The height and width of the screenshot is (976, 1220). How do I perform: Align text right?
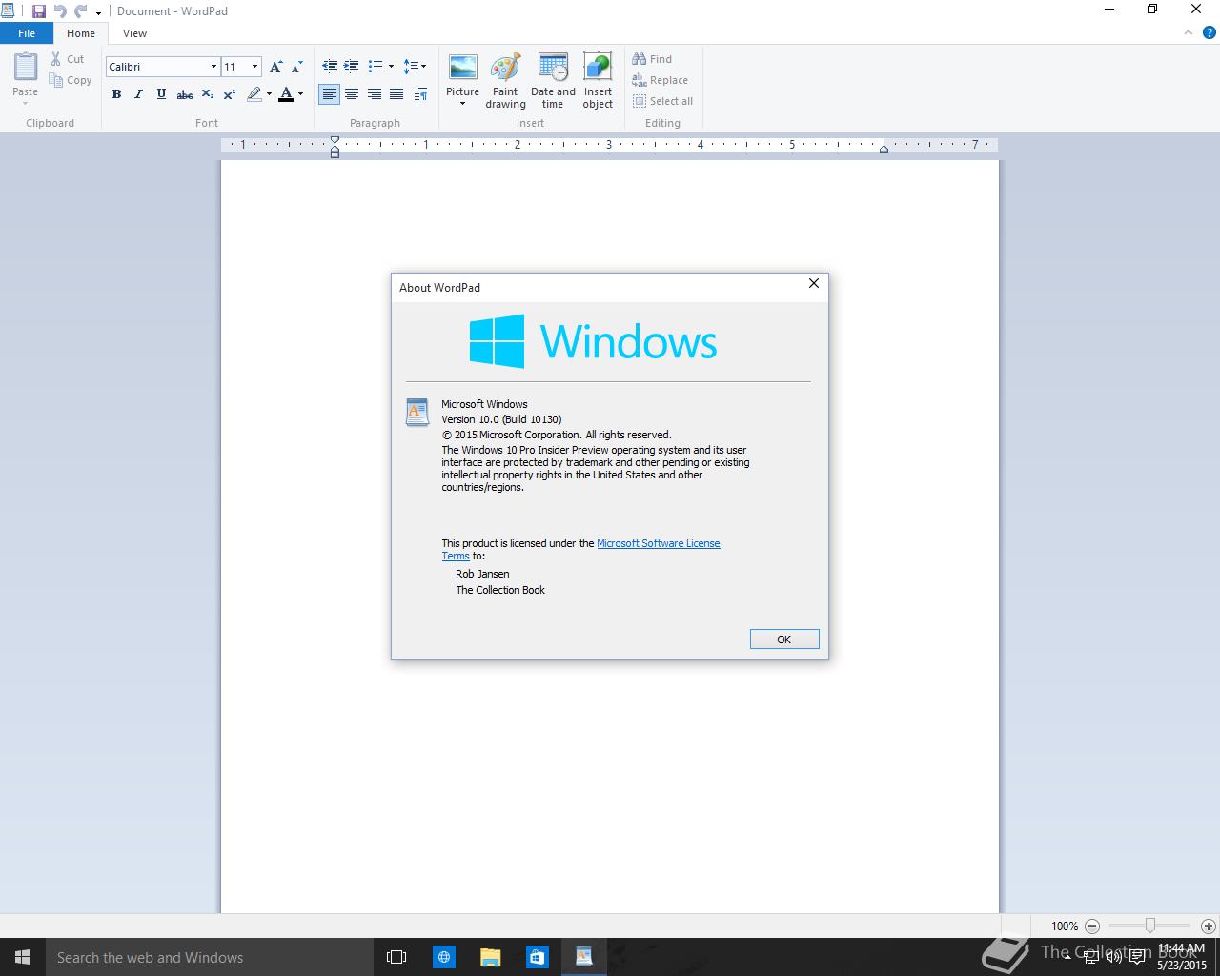[374, 94]
